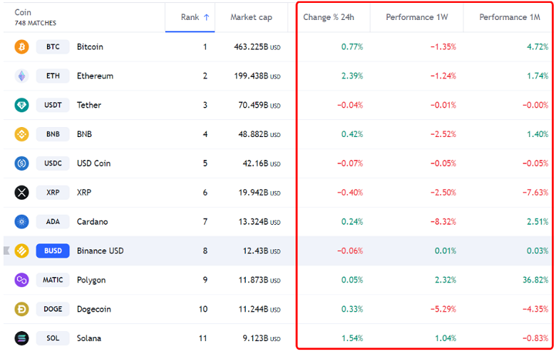Open the USD Coin name link
The width and height of the screenshot is (556, 354).
pyautogui.click(x=93, y=163)
